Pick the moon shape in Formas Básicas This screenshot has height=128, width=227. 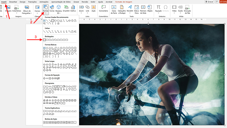coord(69,54)
